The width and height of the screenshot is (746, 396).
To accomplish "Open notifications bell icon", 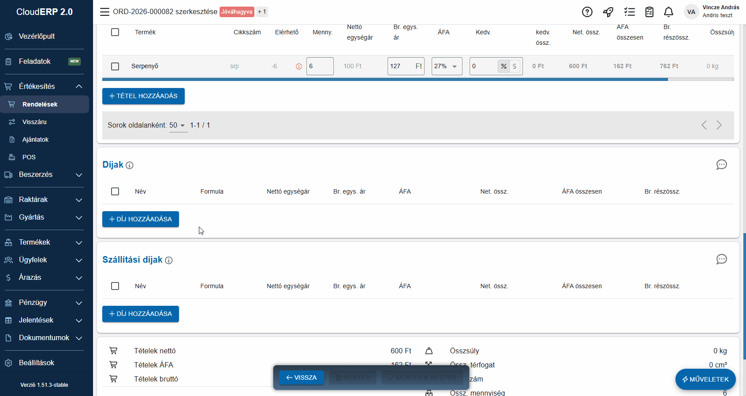I will (668, 12).
